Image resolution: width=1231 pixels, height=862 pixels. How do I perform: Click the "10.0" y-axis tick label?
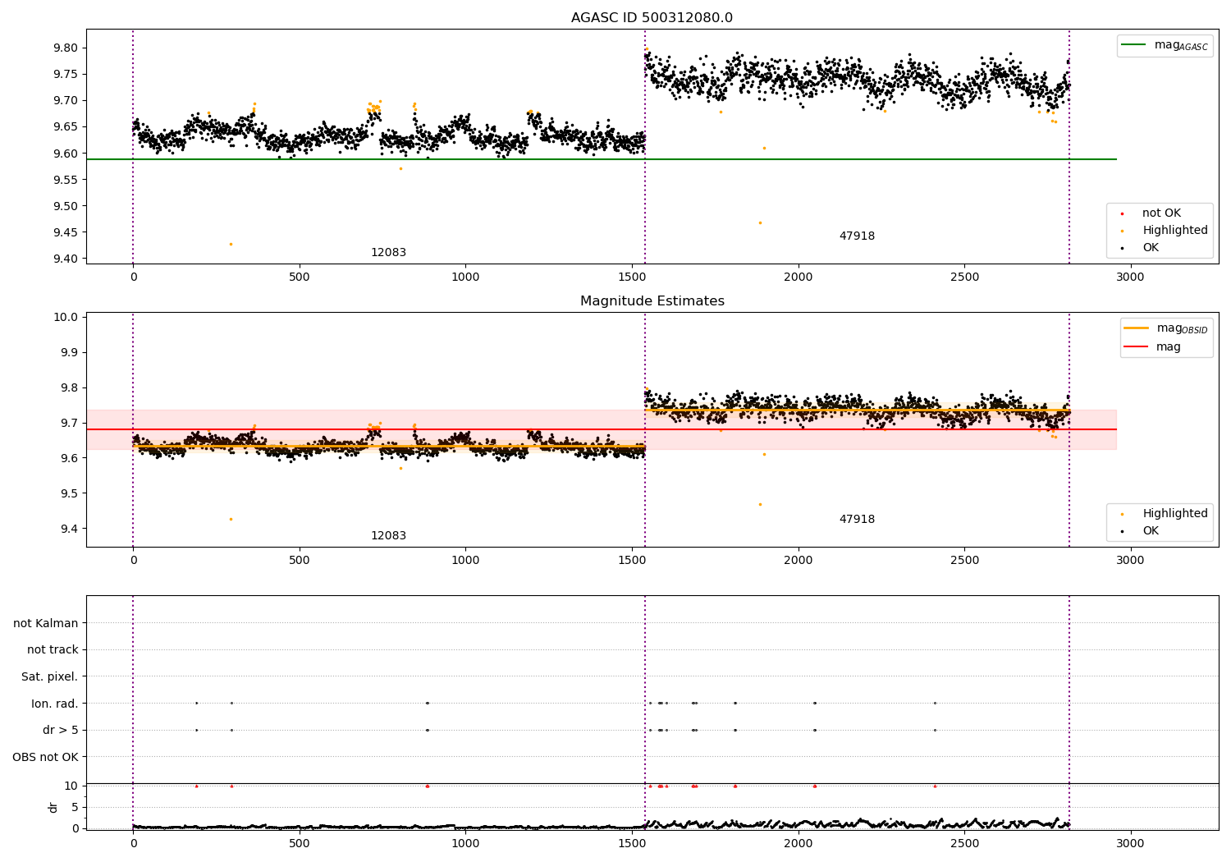pyautogui.click(x=66, y=318)
